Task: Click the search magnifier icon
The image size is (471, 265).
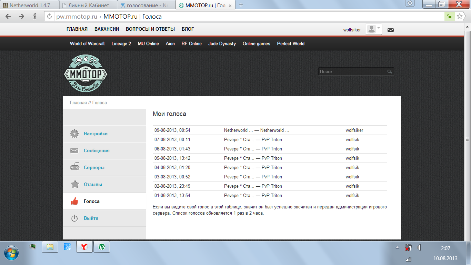Action: point(390,71)
